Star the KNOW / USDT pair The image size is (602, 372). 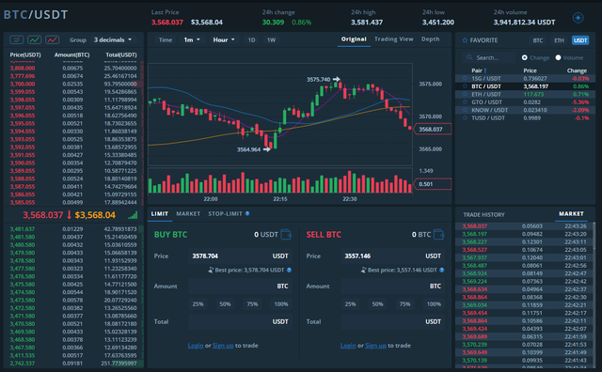tap(465, 110)
